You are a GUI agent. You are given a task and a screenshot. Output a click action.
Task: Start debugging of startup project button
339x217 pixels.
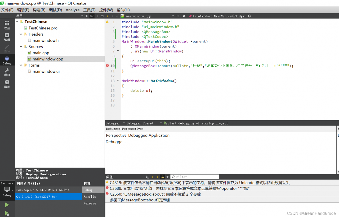click(196, 123)
